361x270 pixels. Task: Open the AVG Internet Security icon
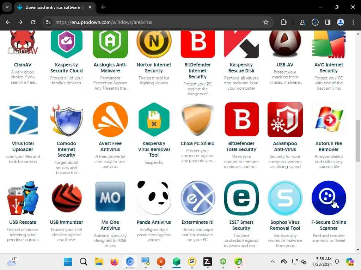click(x=329, y=44)
